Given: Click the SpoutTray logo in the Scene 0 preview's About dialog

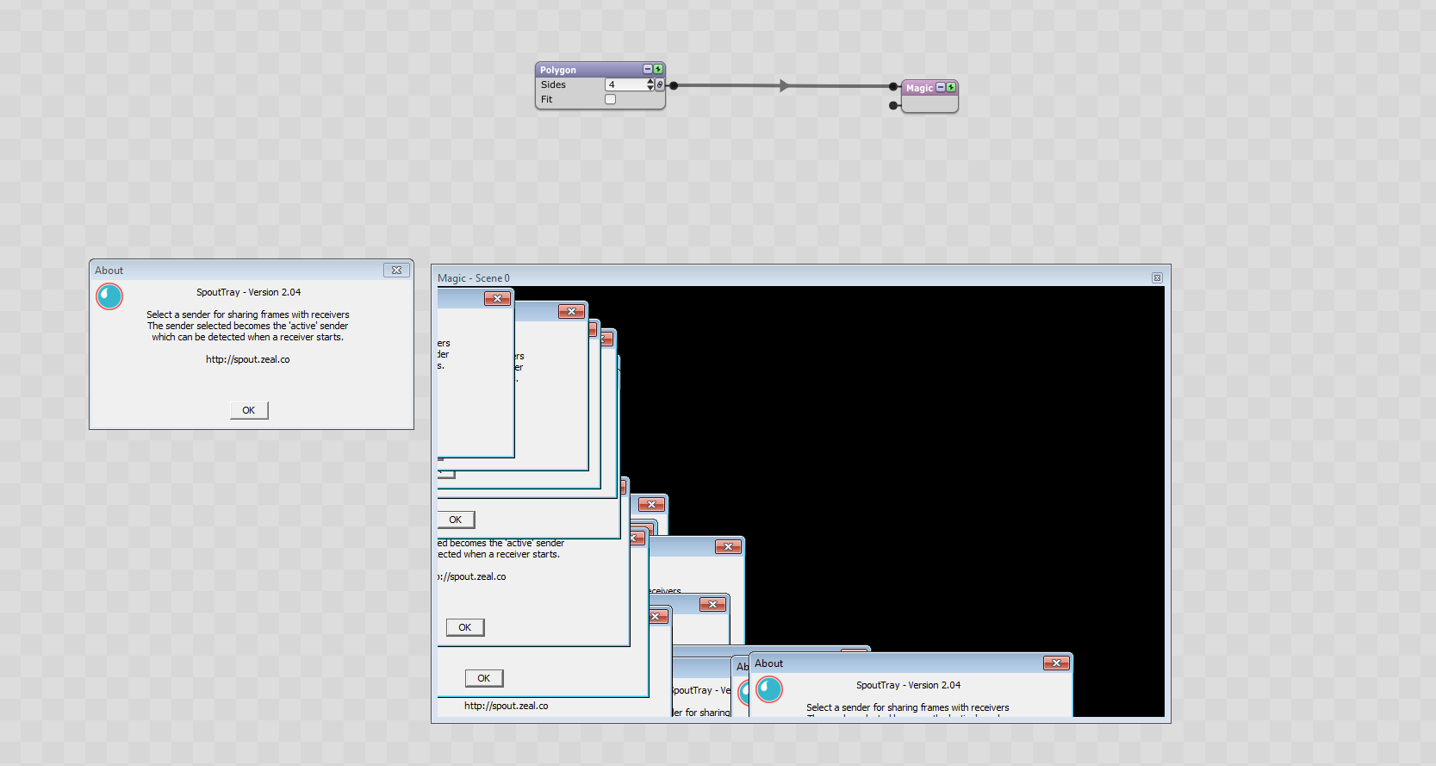Looking at the screenshot, I should [x=769, y=689].
